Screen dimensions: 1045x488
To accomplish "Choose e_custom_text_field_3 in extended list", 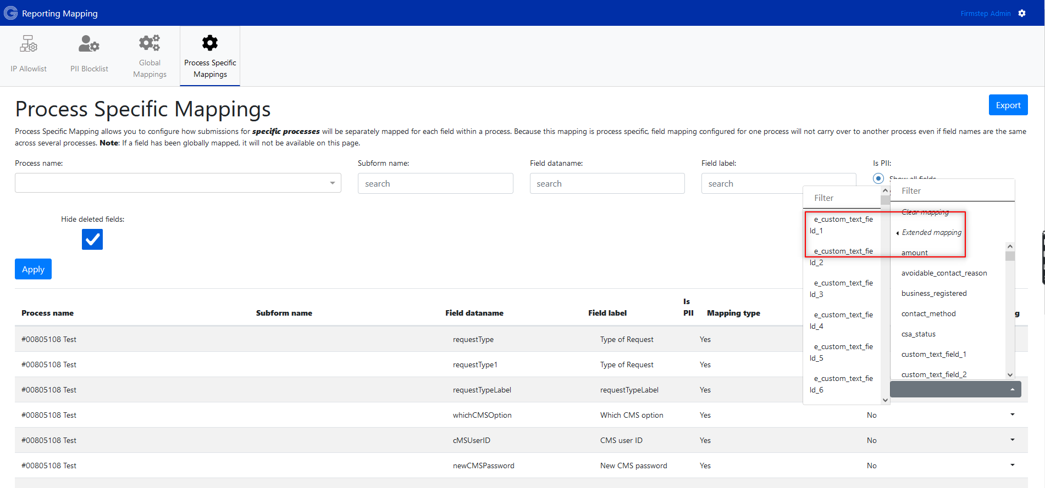I will point(842,289).
